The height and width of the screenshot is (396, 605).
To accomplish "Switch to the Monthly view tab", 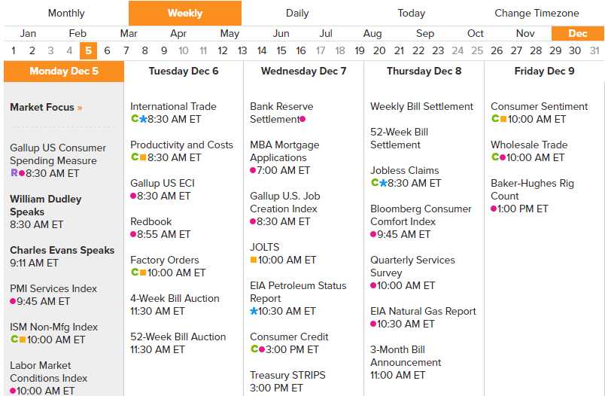I will tap(66, 13).
